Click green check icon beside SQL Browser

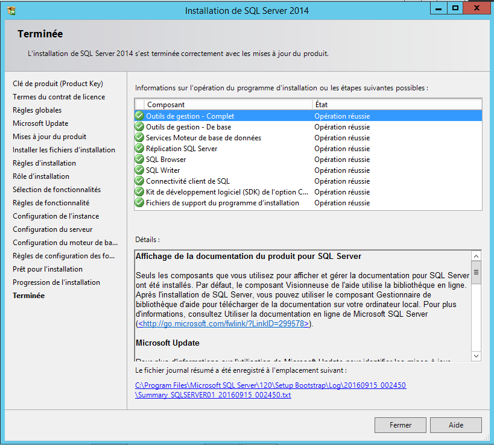(139, 160)
